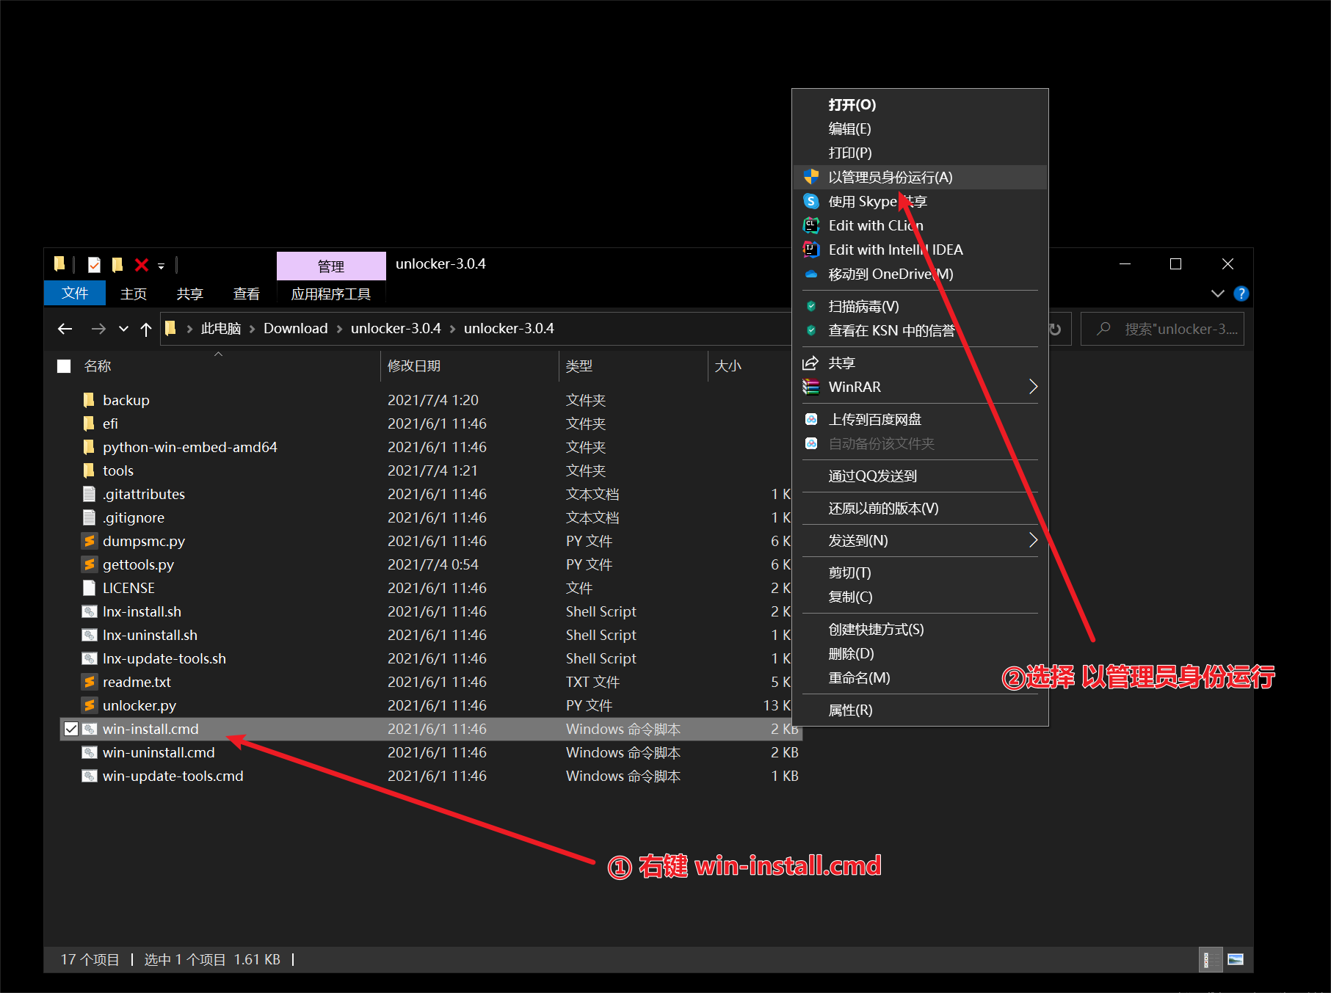The height and width of the screenshot is (993, 1331).
Task: Click the blue help question mark icon
Action: coord(1241,294)
